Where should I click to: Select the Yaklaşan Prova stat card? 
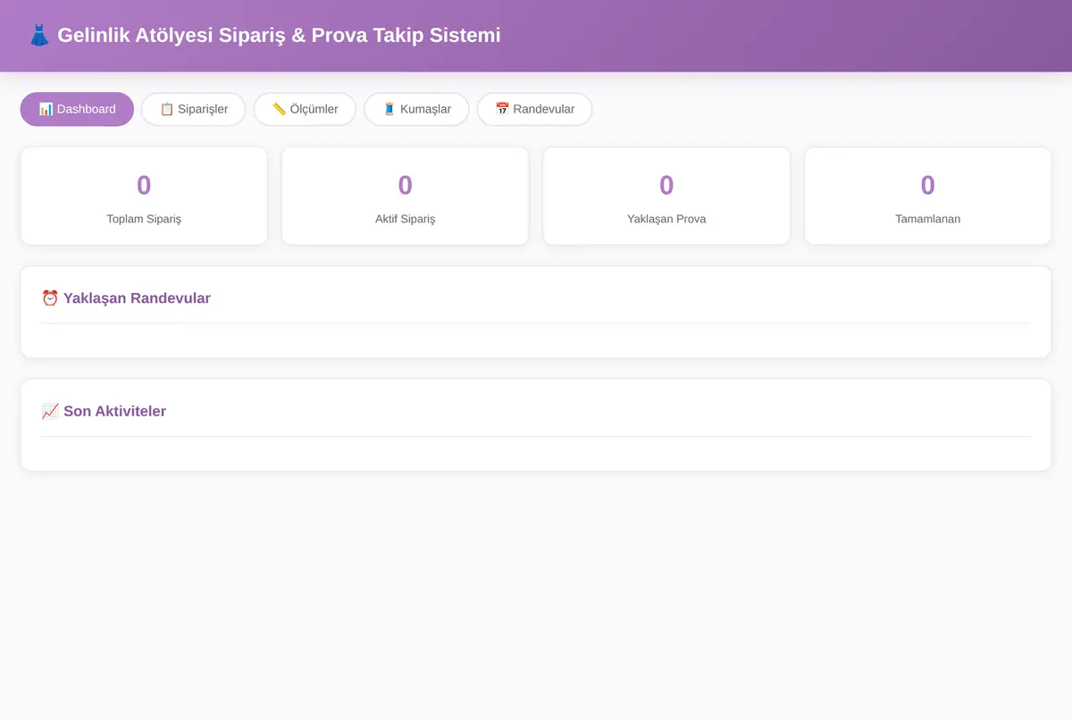666,196
